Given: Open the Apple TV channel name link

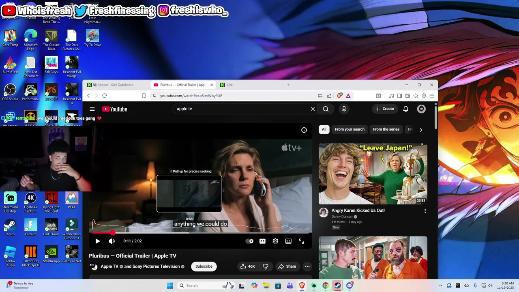Looking at the screenshot, I should 109,266.
